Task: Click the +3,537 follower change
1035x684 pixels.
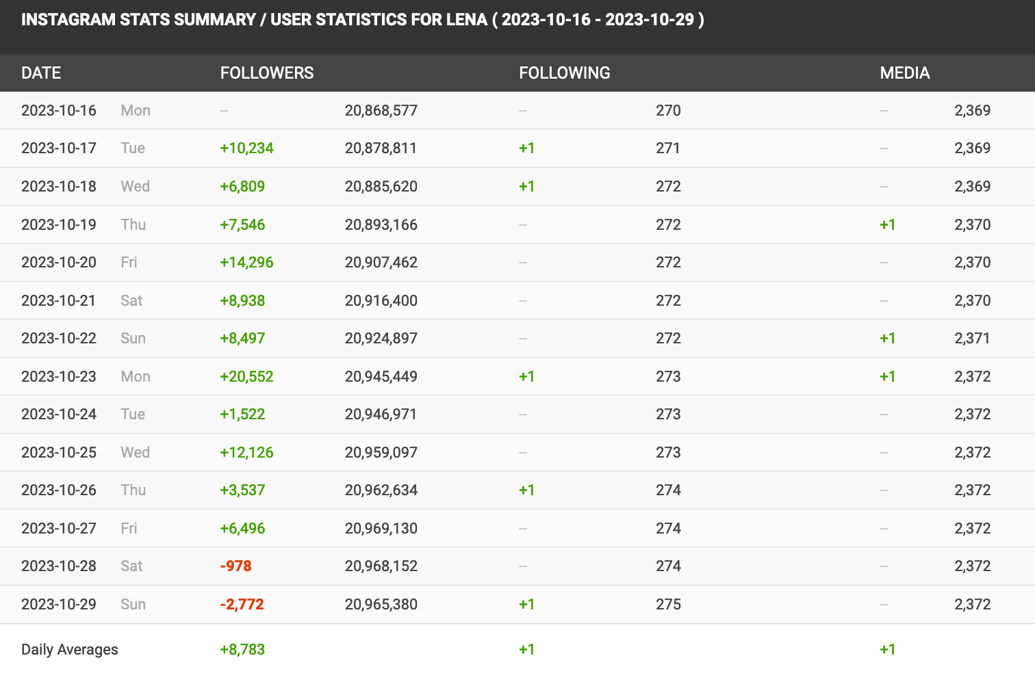Action: coord(242,490)
